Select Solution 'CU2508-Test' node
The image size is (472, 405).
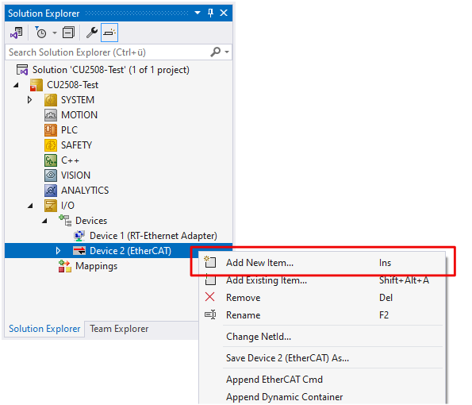coord(111,70)
